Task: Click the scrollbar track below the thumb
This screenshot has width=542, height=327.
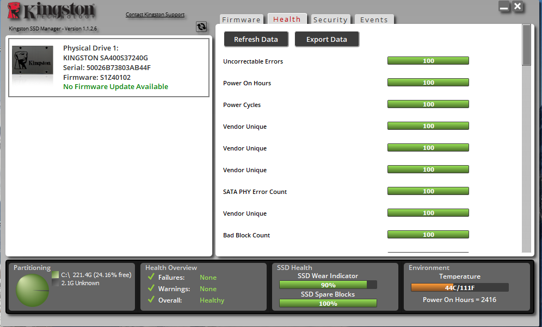Action: coord(526,159)
